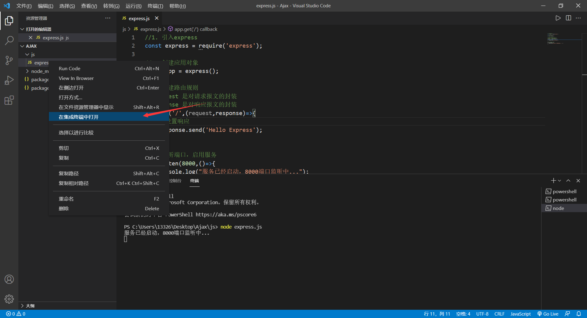The height and width of the screenshot is (318, 587).
Task: Close express.js in open editors list
Action: click(x=31, y=38)
